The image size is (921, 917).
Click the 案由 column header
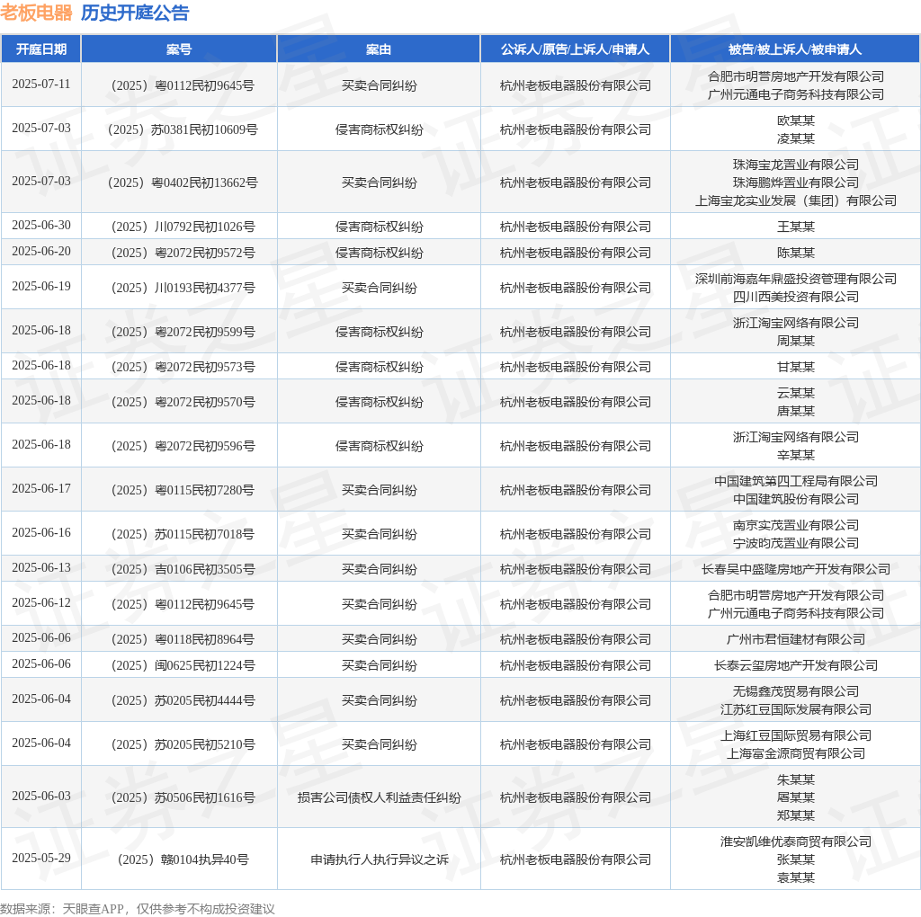click(x=379, y=49)
